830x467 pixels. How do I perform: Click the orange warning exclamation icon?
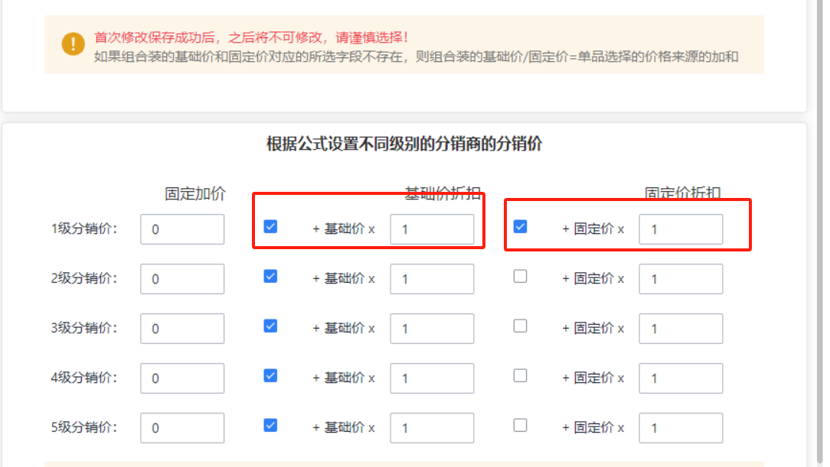tap(74, 44)
